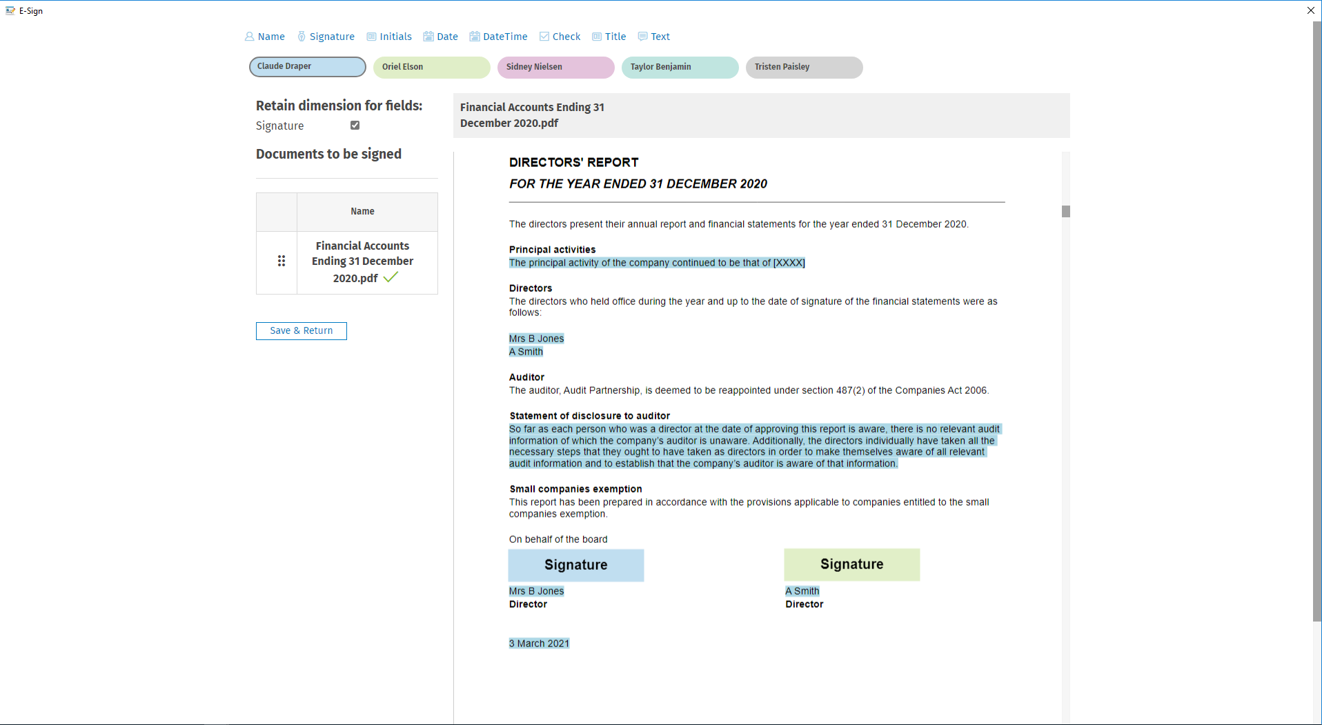1322x725 pixels.
Task: Click highlighted A Smith under green signature
Action: coord(802,591)
